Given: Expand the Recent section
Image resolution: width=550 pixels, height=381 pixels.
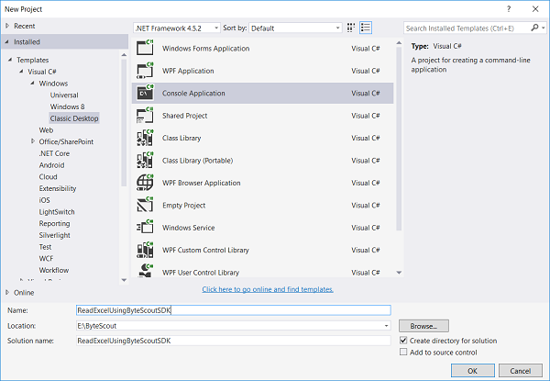Looking at the screenshot, I should [x=7, y=26].
